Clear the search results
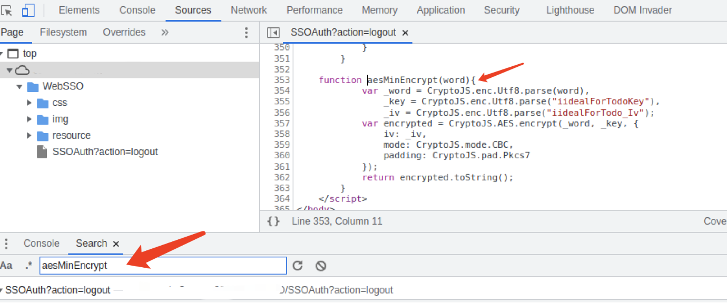The width and height of the screenshot is (727, 304). point(321,266)
